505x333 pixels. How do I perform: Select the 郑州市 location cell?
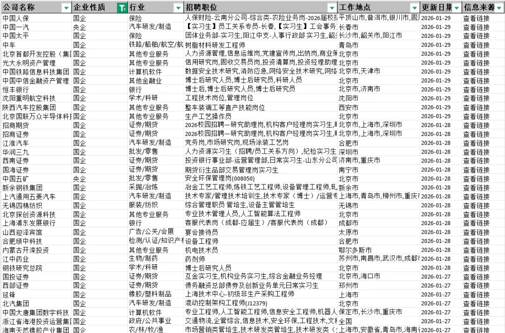point(379,285)
